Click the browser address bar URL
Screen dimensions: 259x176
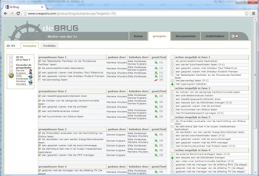[x=72, y=13]
